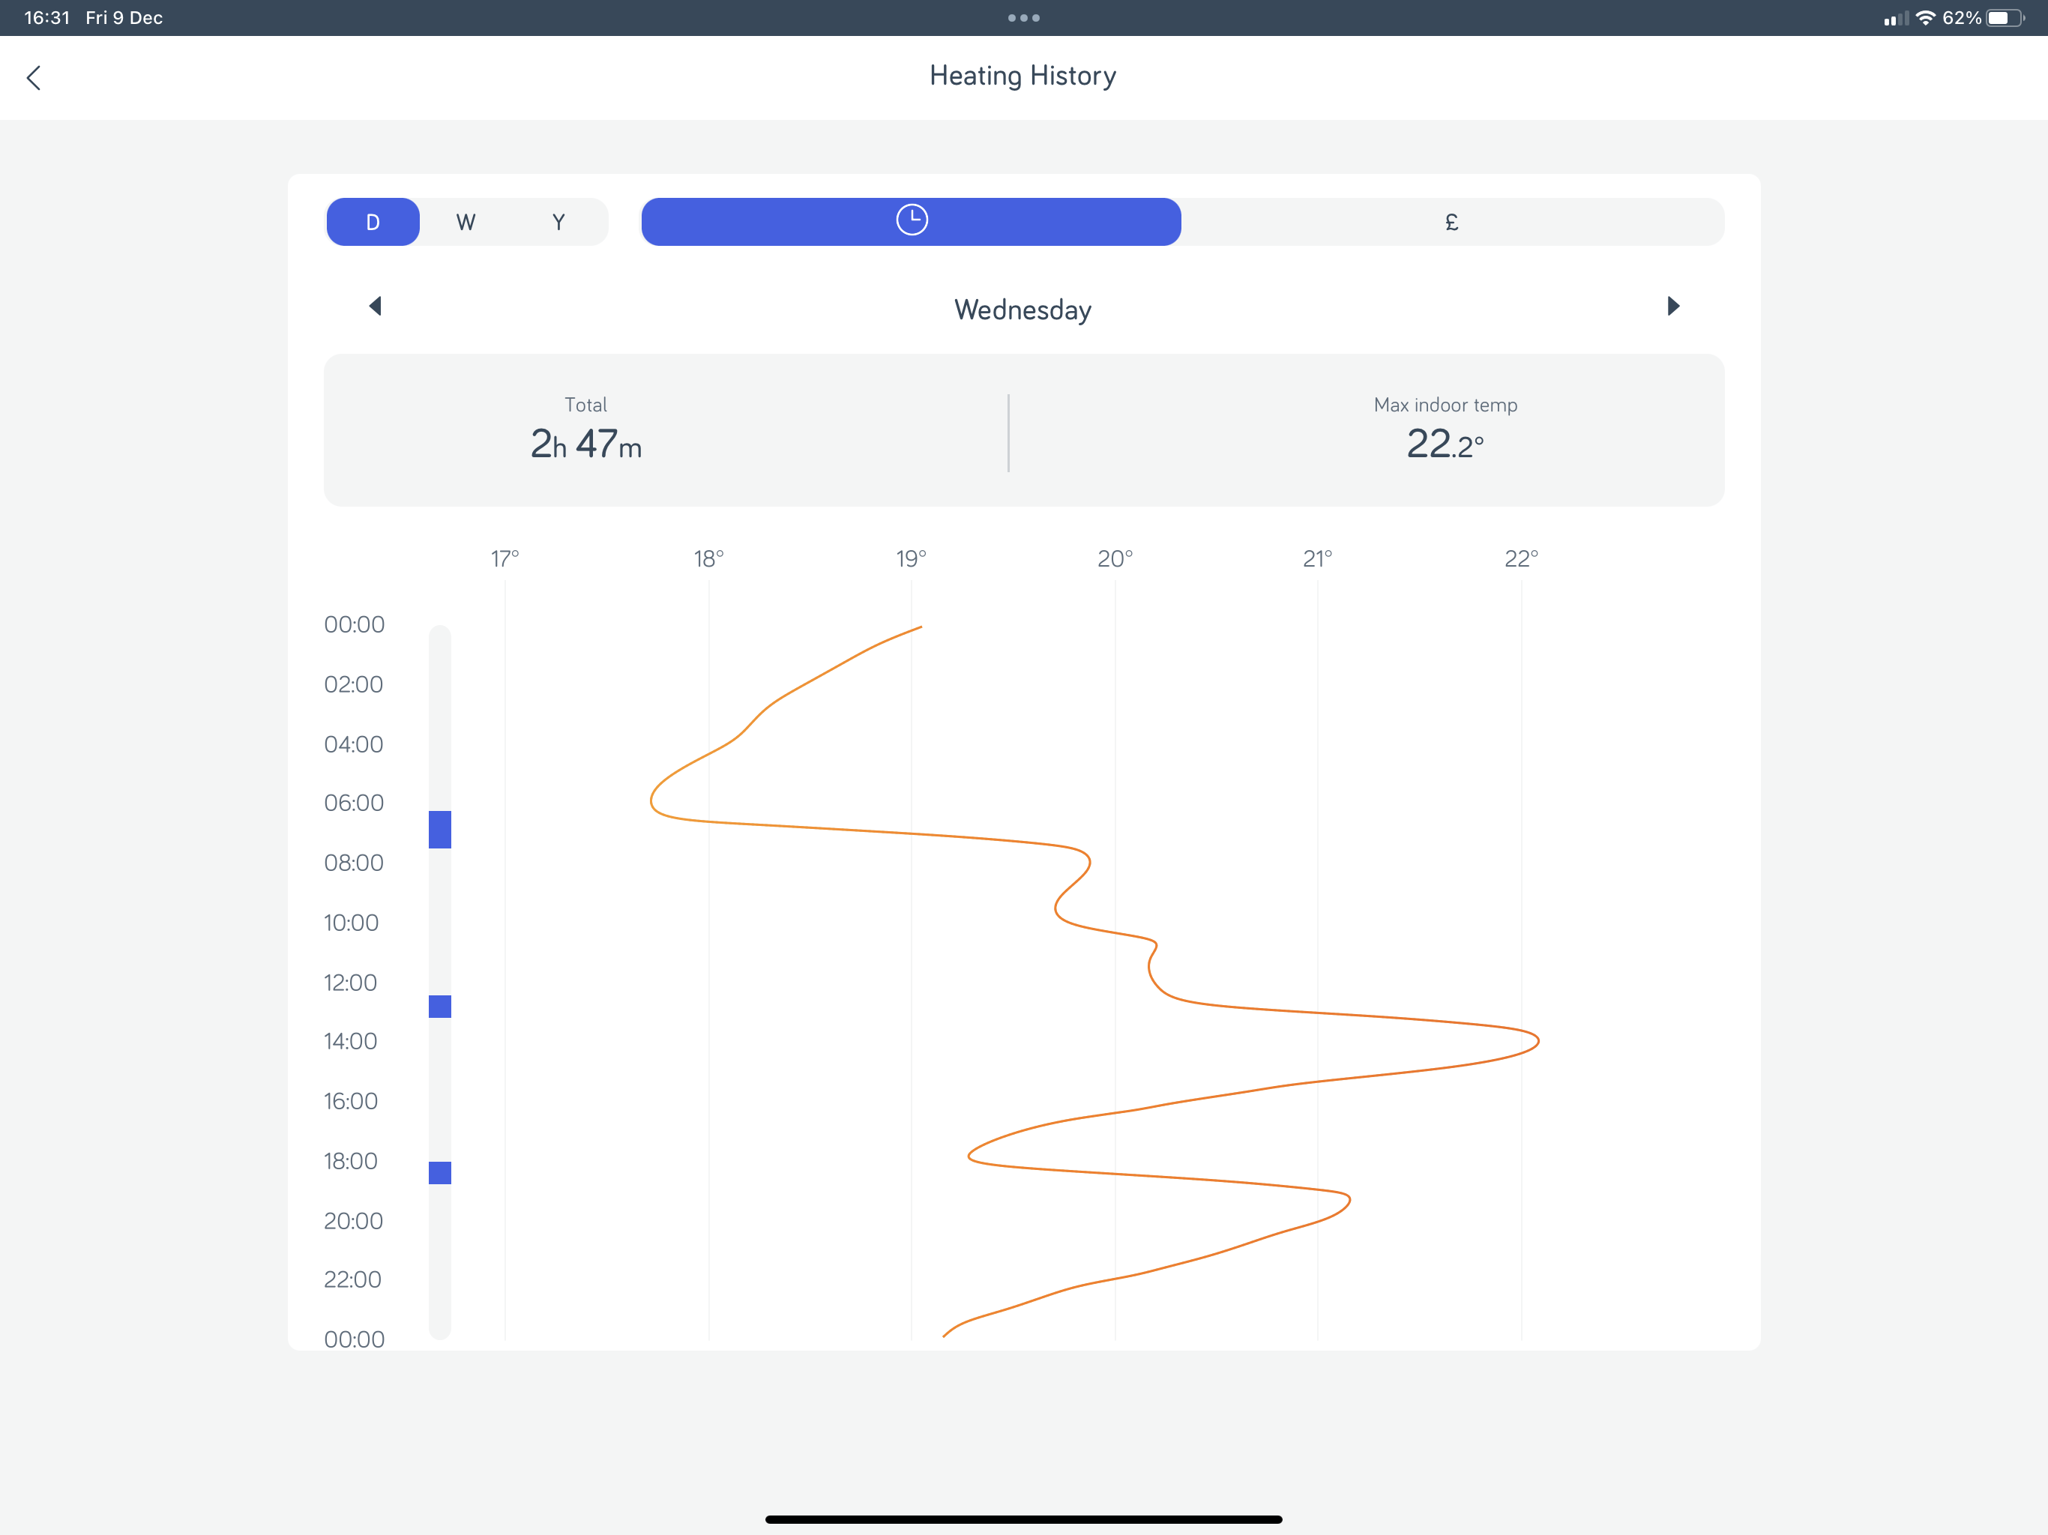Tap the heating block near 07:00

(440, 830)
